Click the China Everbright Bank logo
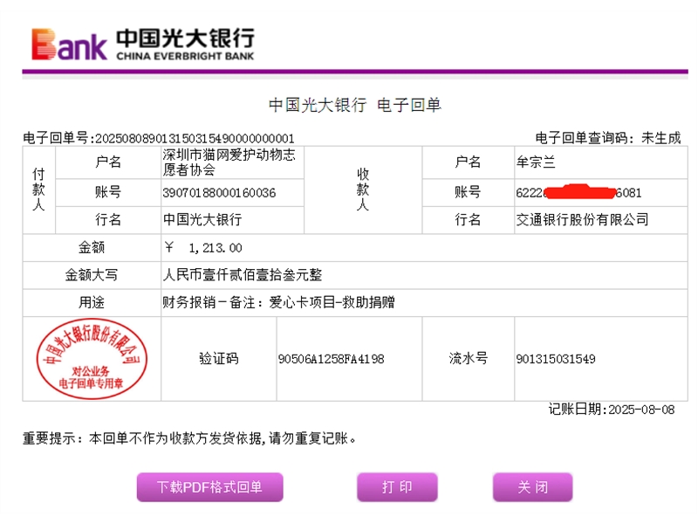Screen dimensions: 698x524 click(x=142, y=45)
